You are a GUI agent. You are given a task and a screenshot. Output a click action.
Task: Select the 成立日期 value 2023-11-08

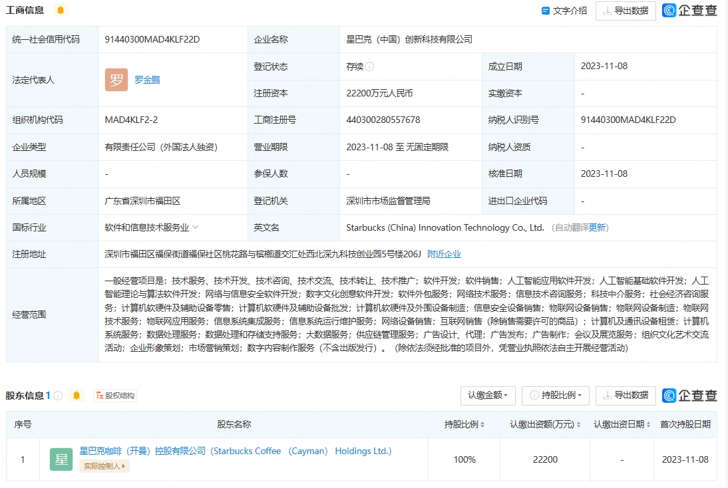coord(604,66)
